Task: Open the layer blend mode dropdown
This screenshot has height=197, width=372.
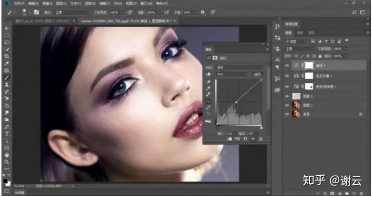Action: (x=300, y=48)
